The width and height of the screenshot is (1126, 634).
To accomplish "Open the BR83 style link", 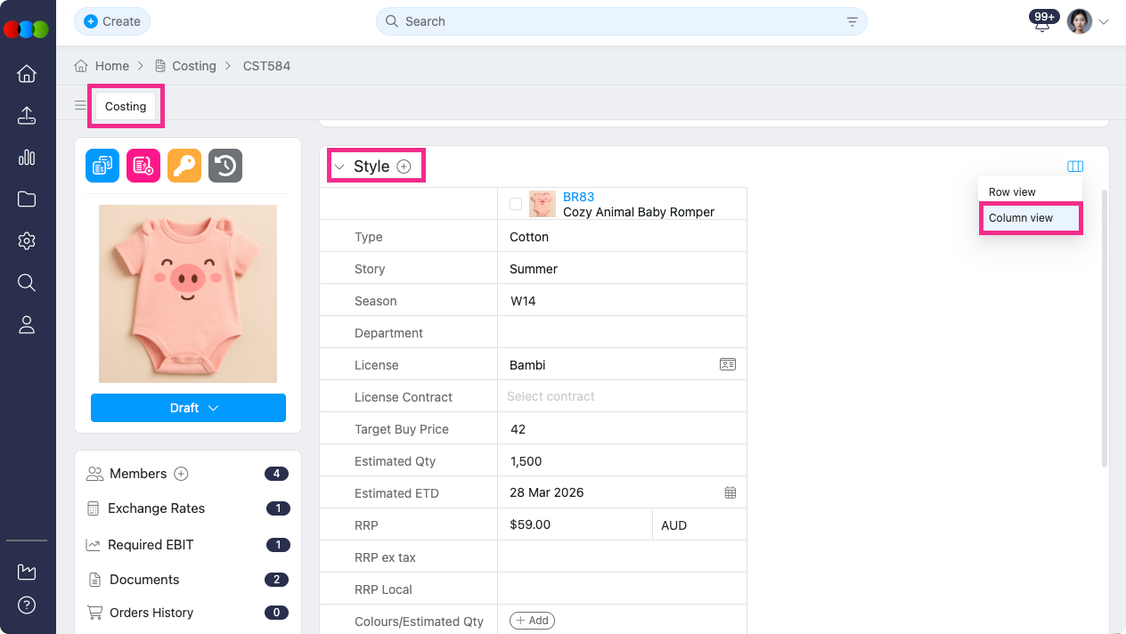I will 578,197.
